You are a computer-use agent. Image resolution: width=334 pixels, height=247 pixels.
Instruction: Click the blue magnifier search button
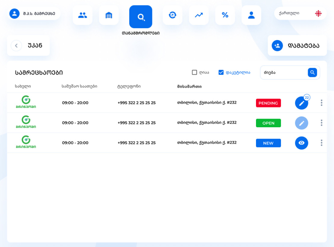[x=312, y=73]
